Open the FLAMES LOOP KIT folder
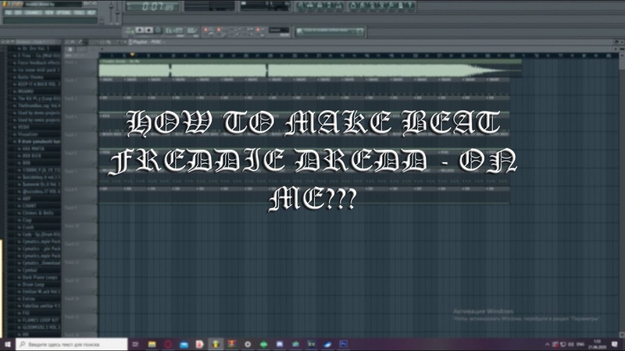The height and width of the screenshot is (351, 625). click(37, 321)
